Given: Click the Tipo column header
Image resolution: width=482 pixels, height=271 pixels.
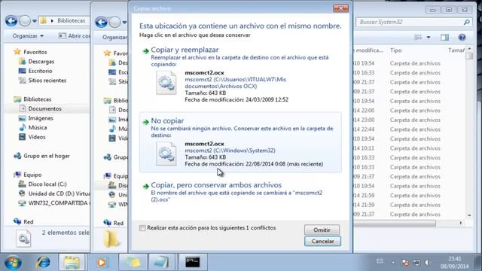Looking at the screenshot, I should (395, 50).
